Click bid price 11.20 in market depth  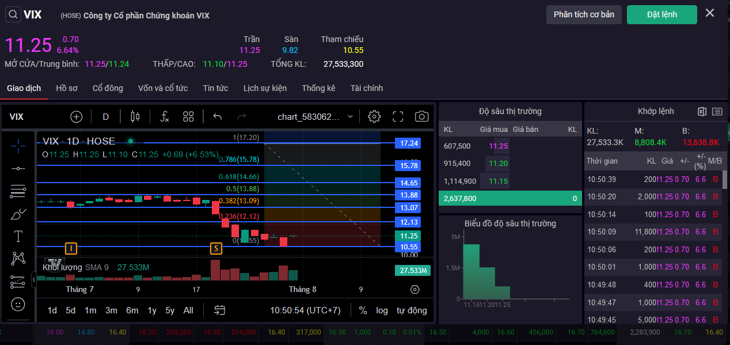(499, 164)
